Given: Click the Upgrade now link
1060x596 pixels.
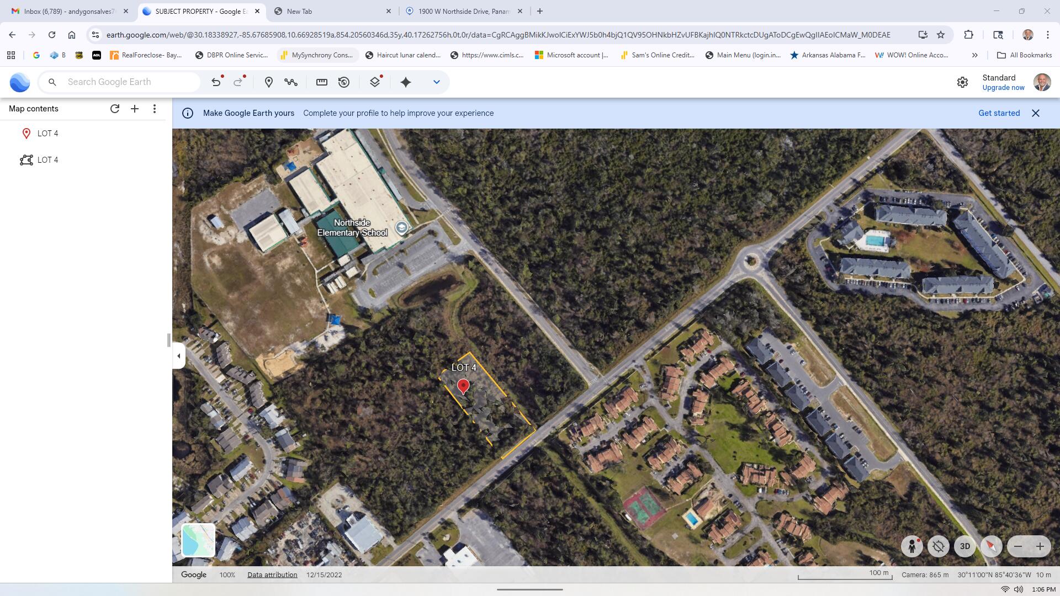Looking at the screenshot, I should (1003, 88).
